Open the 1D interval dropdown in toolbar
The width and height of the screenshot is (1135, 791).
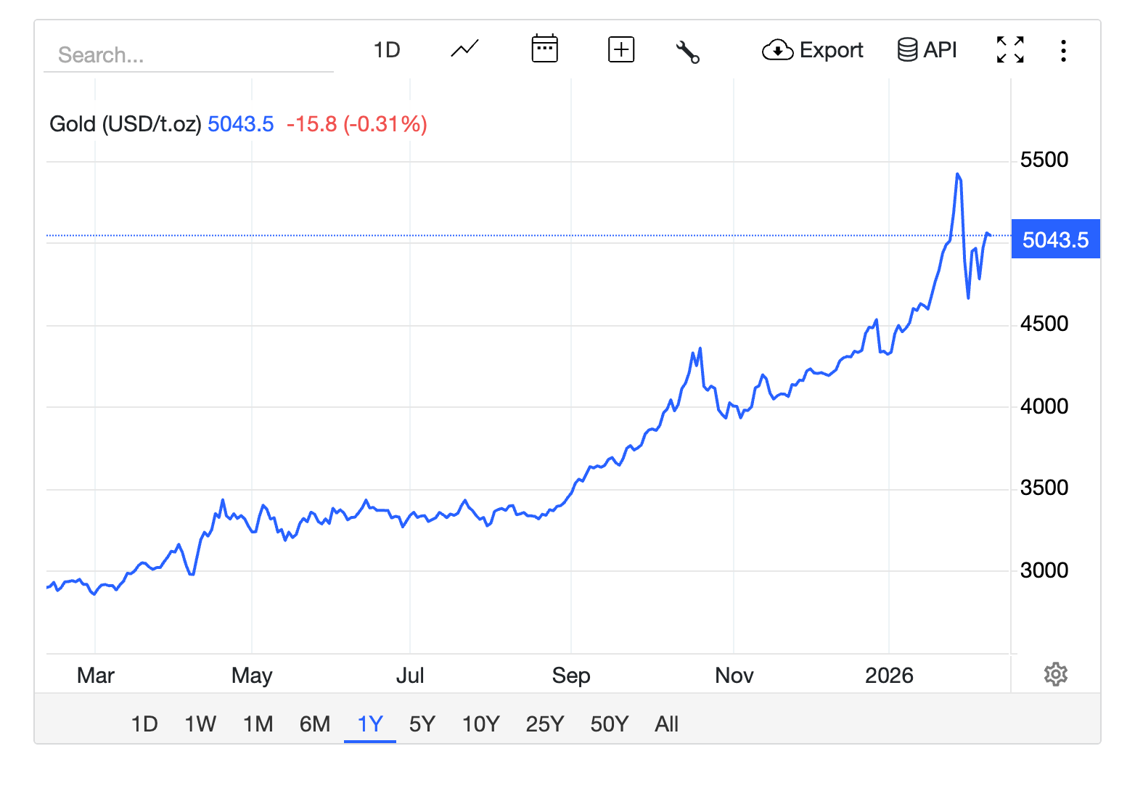click(387, 49)
